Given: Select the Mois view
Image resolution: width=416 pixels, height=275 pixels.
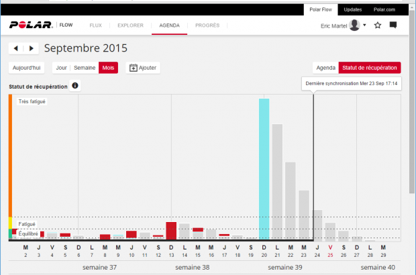Looking at the screenshot, I should (108, 68).
